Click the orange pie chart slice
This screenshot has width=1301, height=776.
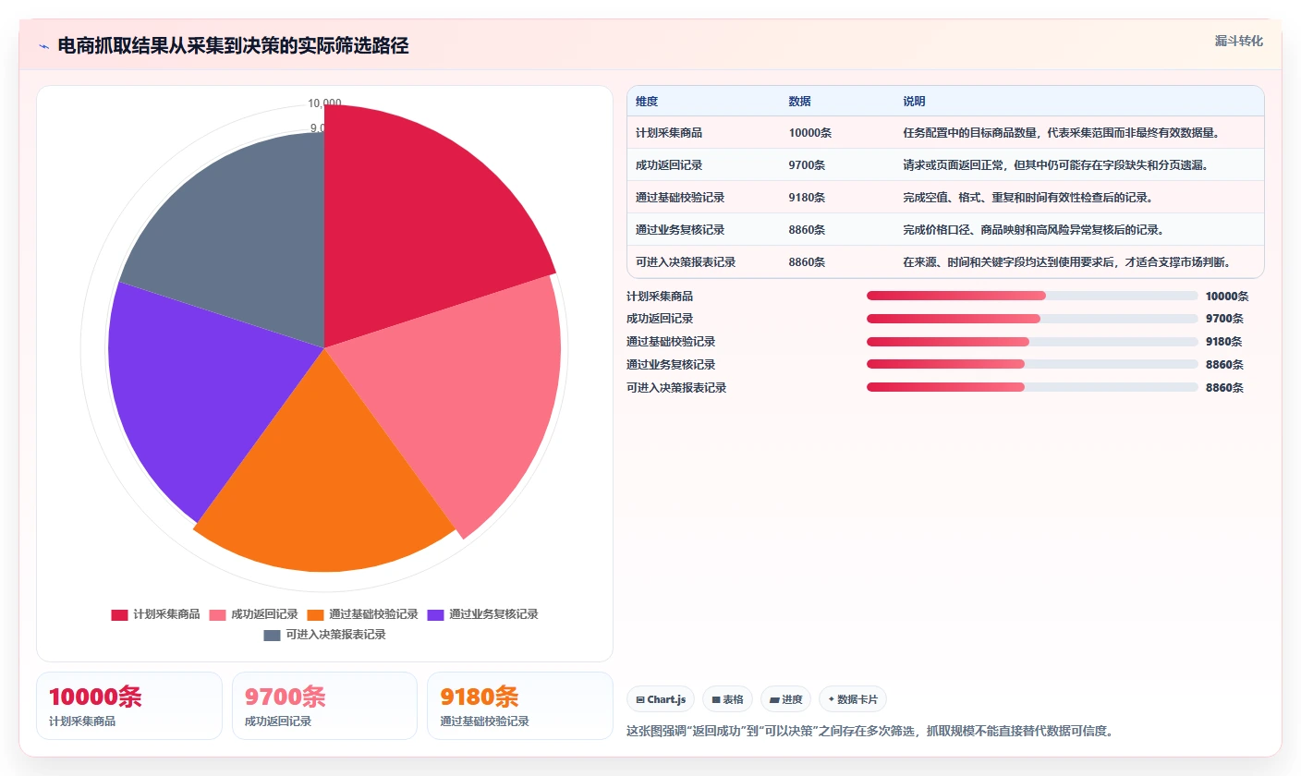[323, 471]
